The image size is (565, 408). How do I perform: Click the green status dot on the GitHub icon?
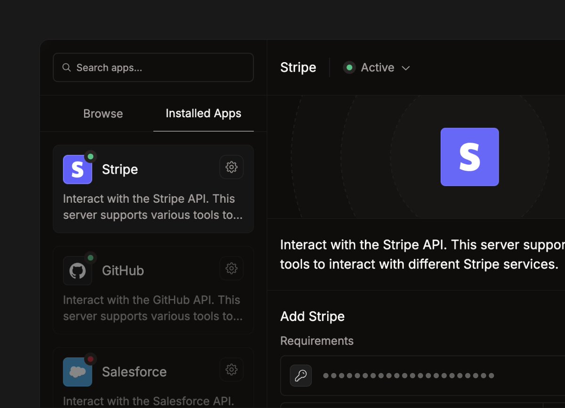point(90,258)
